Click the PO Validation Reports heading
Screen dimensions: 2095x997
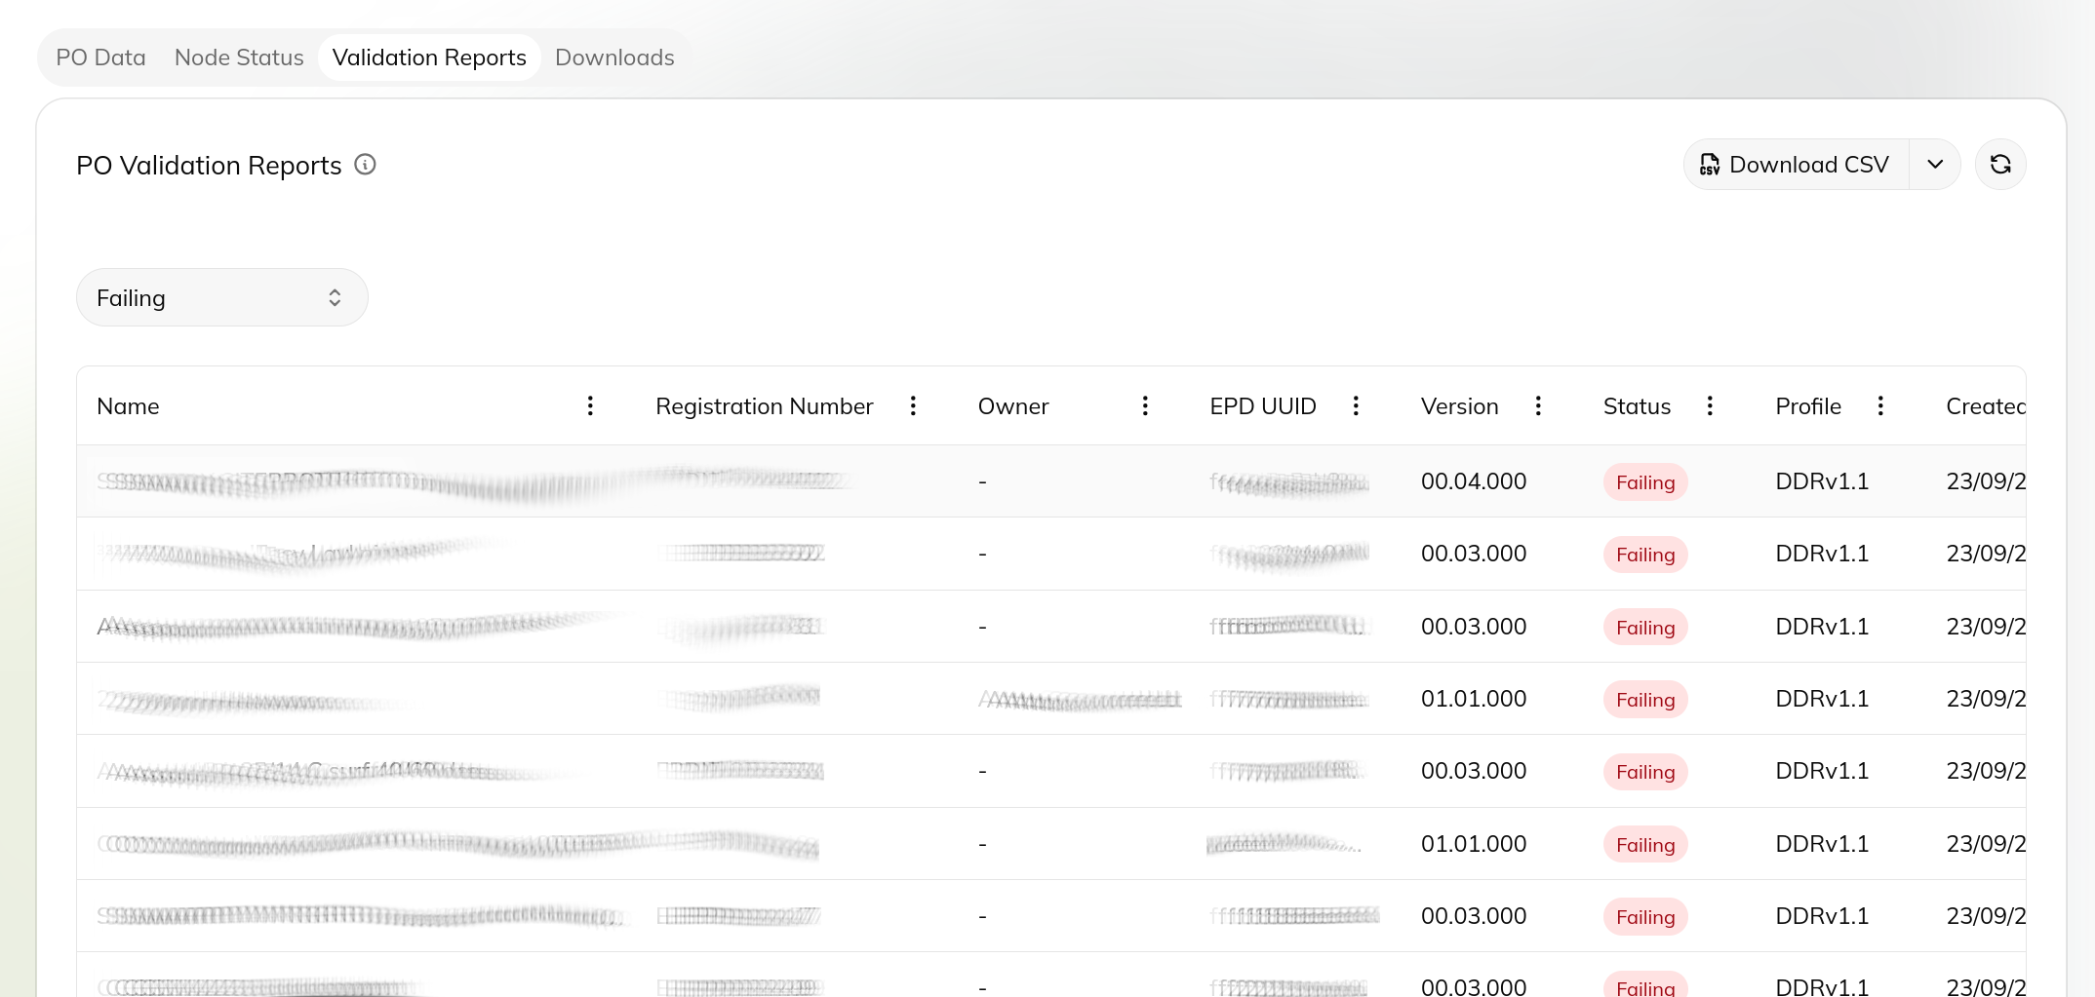[209, 166]
